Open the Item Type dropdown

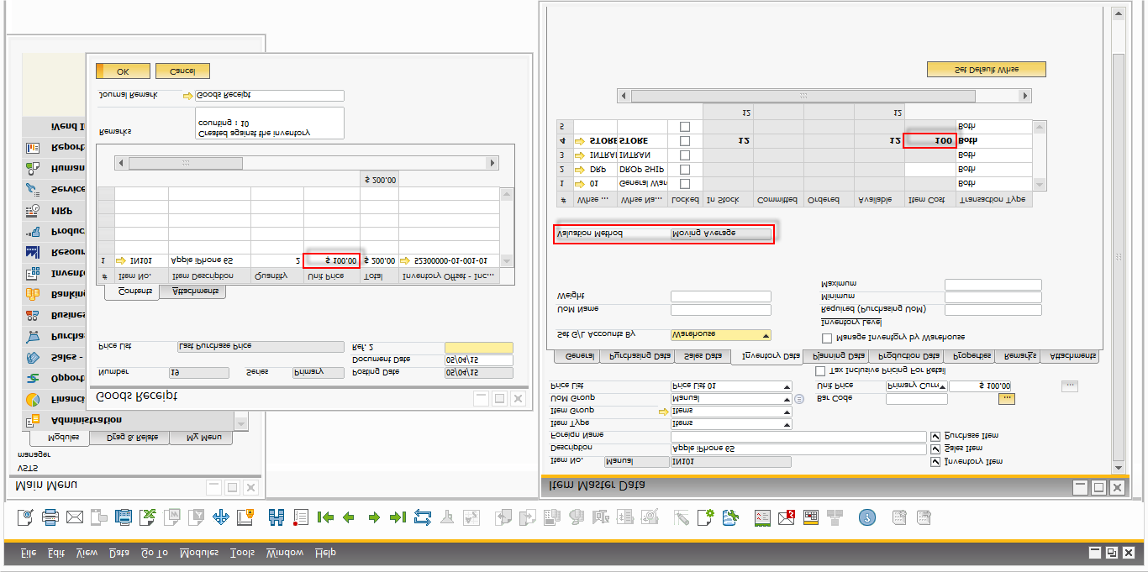[787, 424]
